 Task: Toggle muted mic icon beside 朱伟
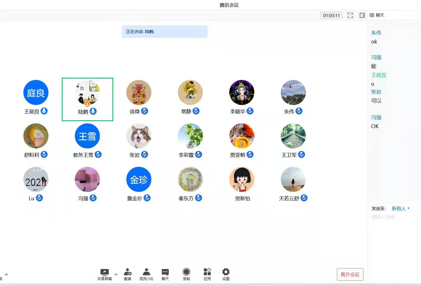(299, 111)
